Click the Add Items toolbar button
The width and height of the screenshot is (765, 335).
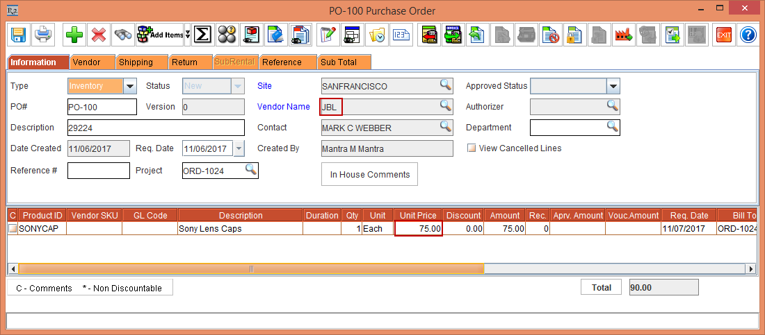(163, 34)
